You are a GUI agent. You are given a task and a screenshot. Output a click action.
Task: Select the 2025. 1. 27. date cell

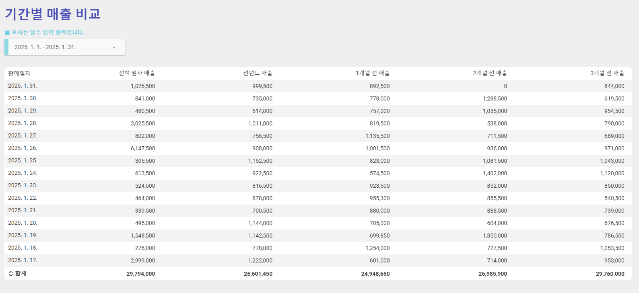point(23,136)
